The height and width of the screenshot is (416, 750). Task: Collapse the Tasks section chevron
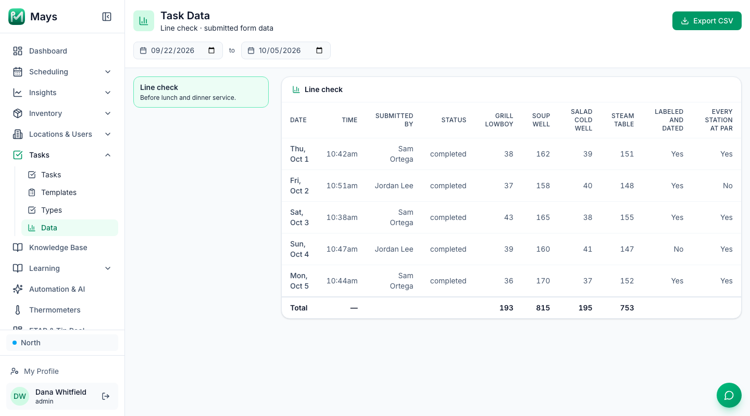click(108, 155)
